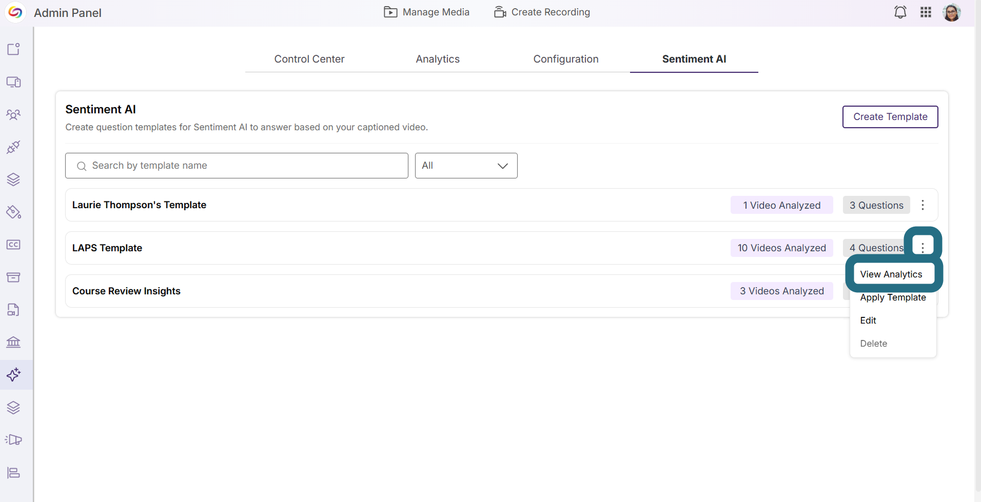The width and height of the screenshot is (981, 502).
Task: Select the AI sparkle sidebar icon
Action: pyautogui.click(x=14, y=375)
